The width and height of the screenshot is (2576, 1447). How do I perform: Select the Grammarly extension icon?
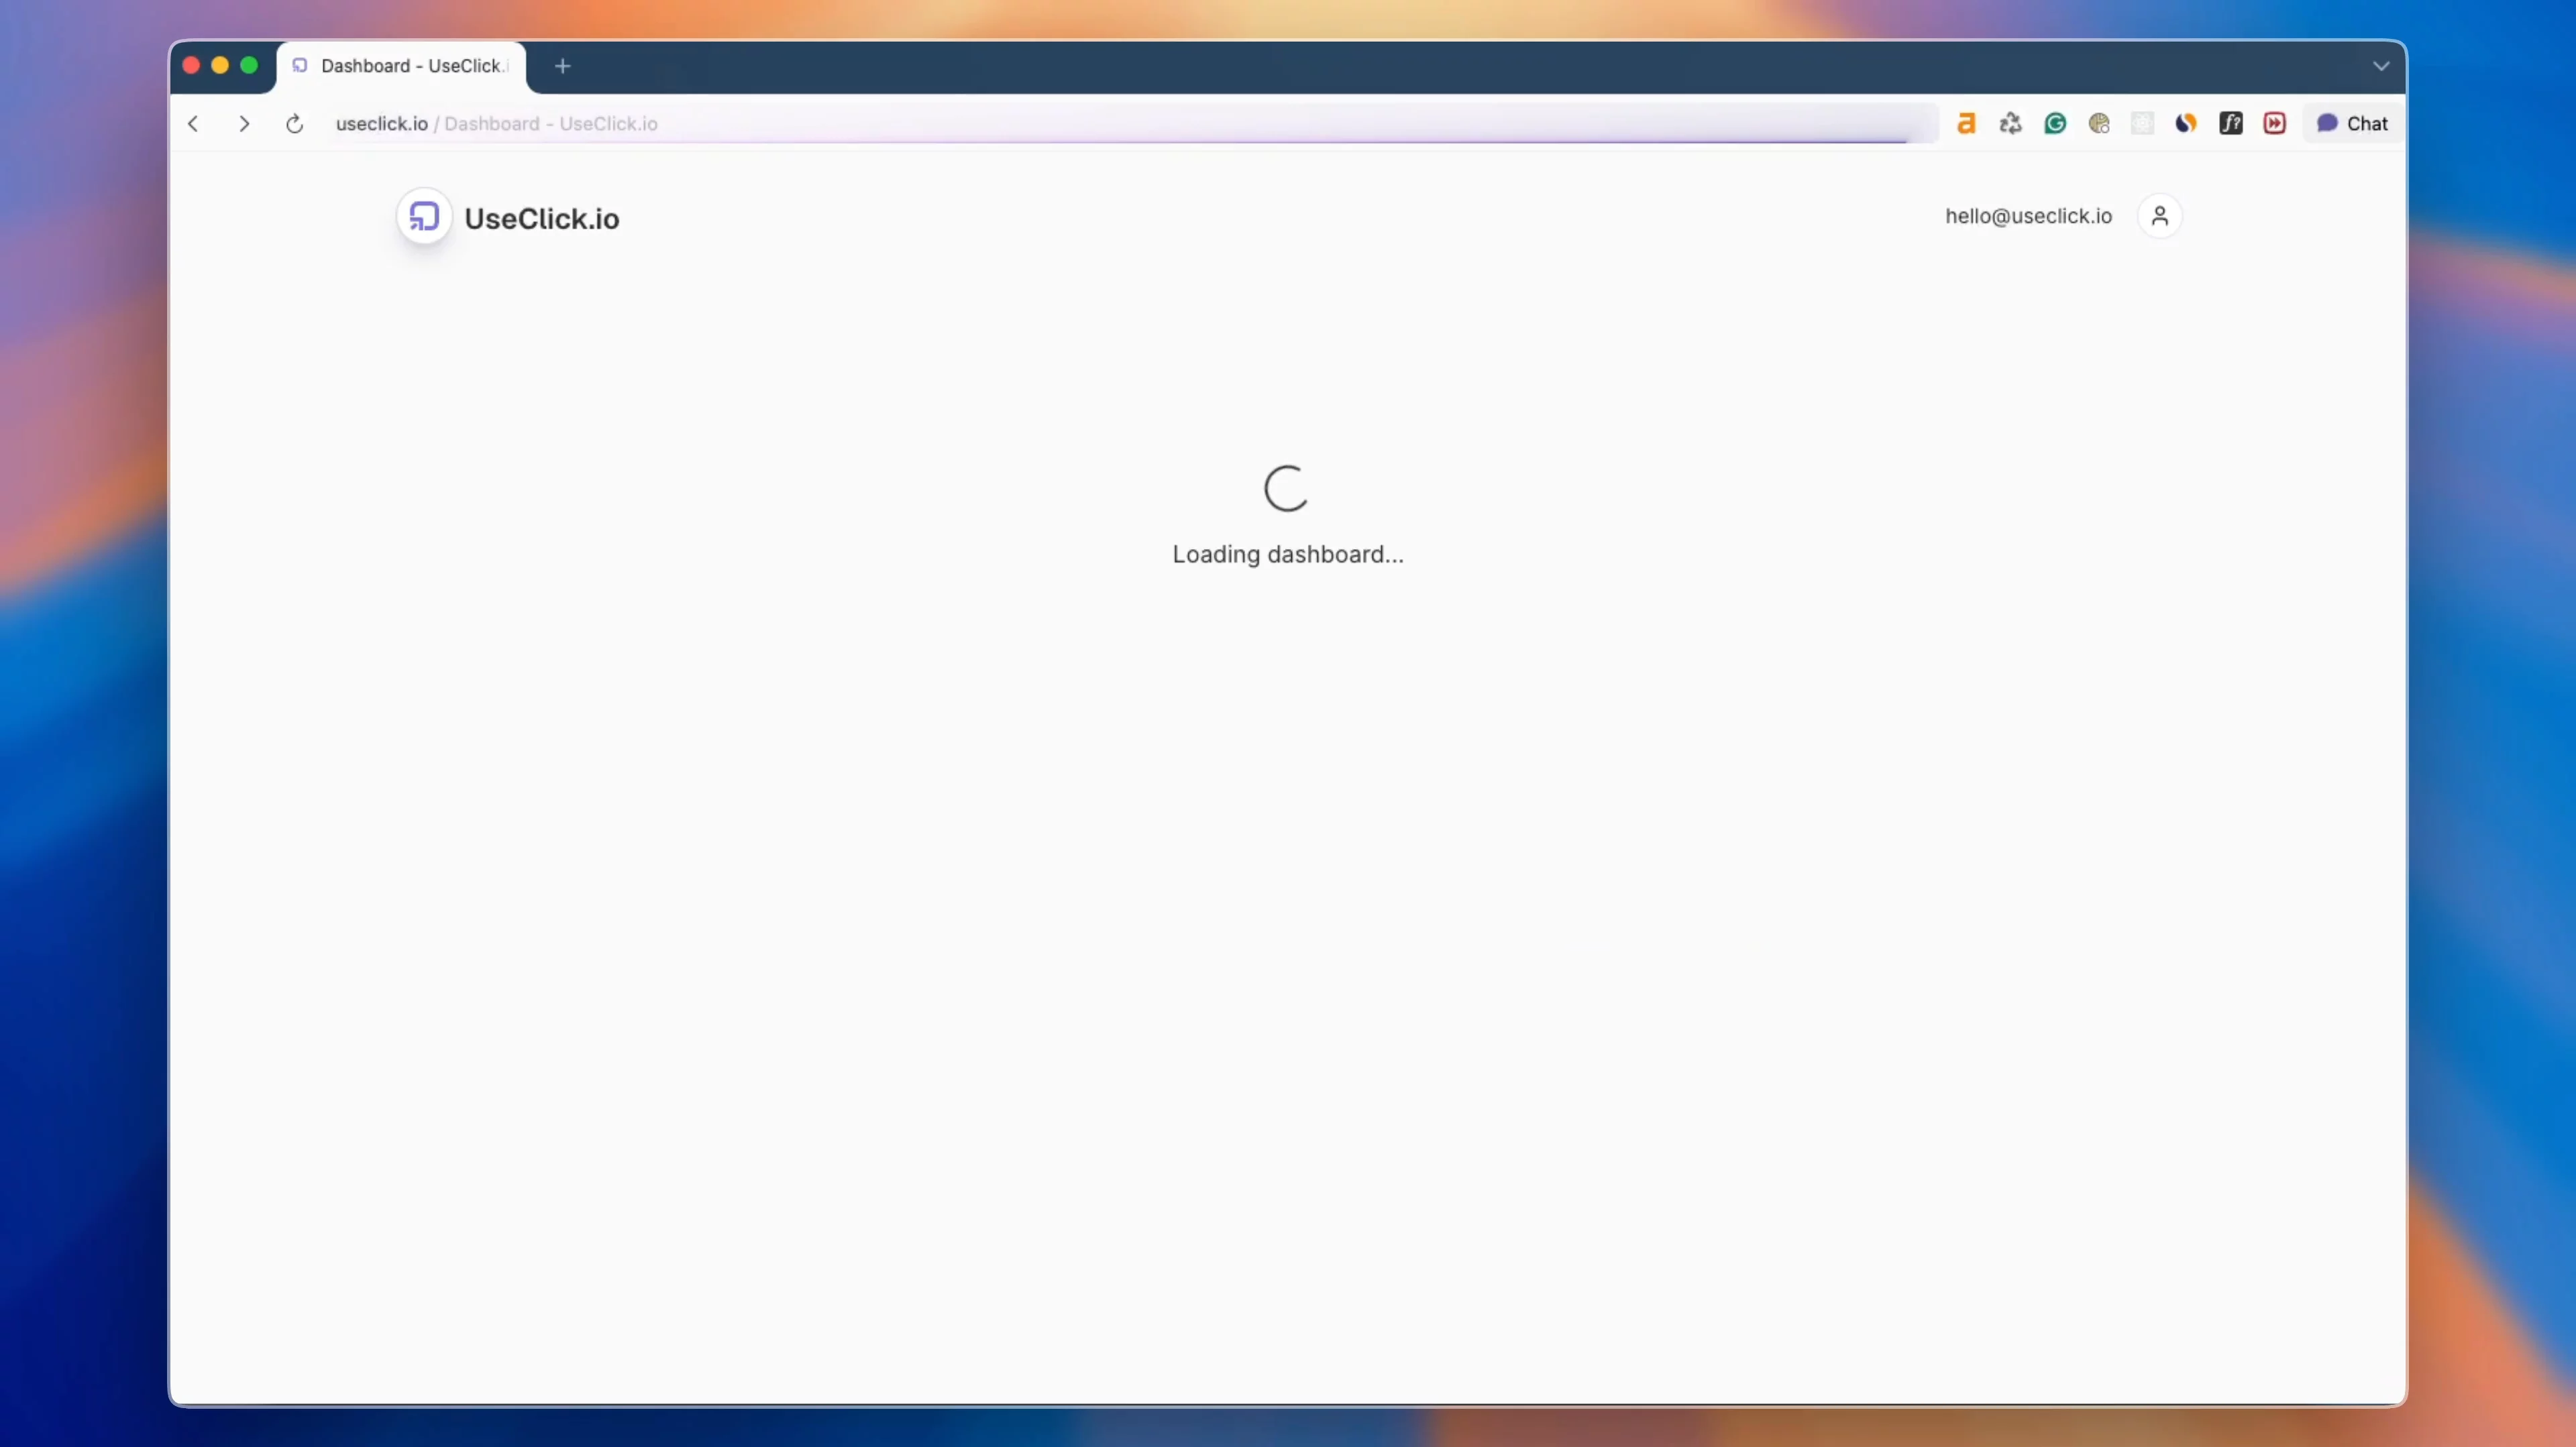coord(2056,123)
